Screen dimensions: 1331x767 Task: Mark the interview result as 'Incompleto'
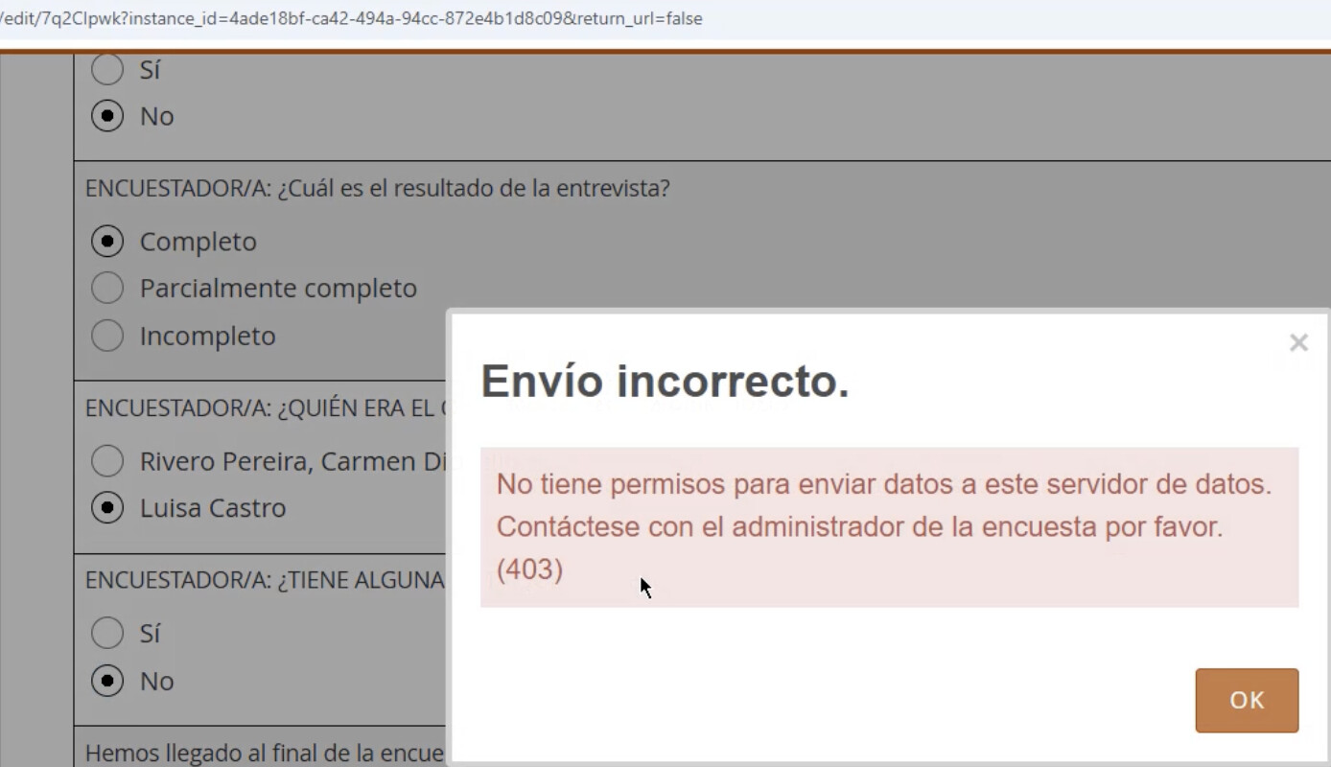coord(107,337)
